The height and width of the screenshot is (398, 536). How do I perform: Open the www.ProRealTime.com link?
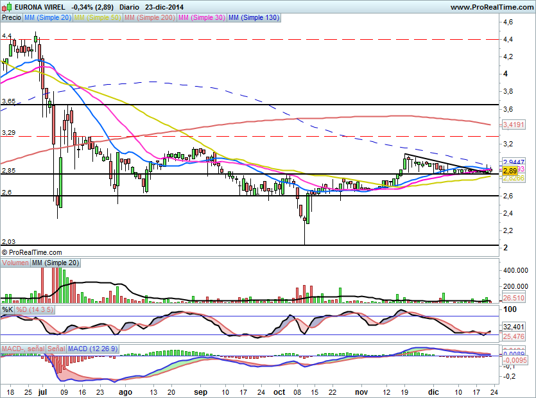coord(491,7)
